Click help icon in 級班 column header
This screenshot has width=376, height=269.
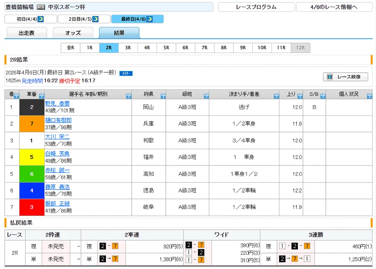(x=206, y=96)
